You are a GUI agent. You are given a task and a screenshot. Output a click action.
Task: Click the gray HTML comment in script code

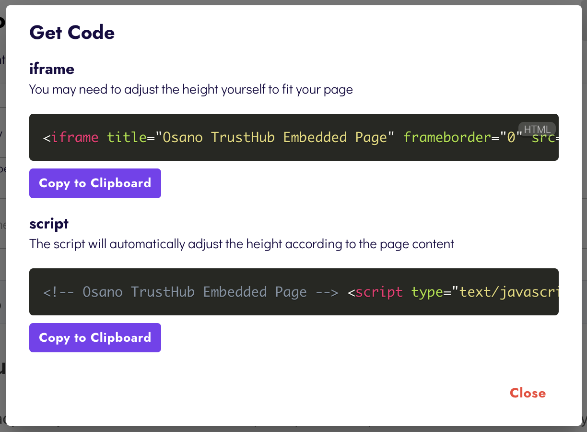click(190, 292)
